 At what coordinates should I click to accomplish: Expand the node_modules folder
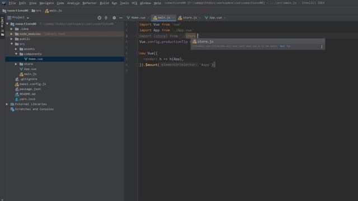point(12,34)
